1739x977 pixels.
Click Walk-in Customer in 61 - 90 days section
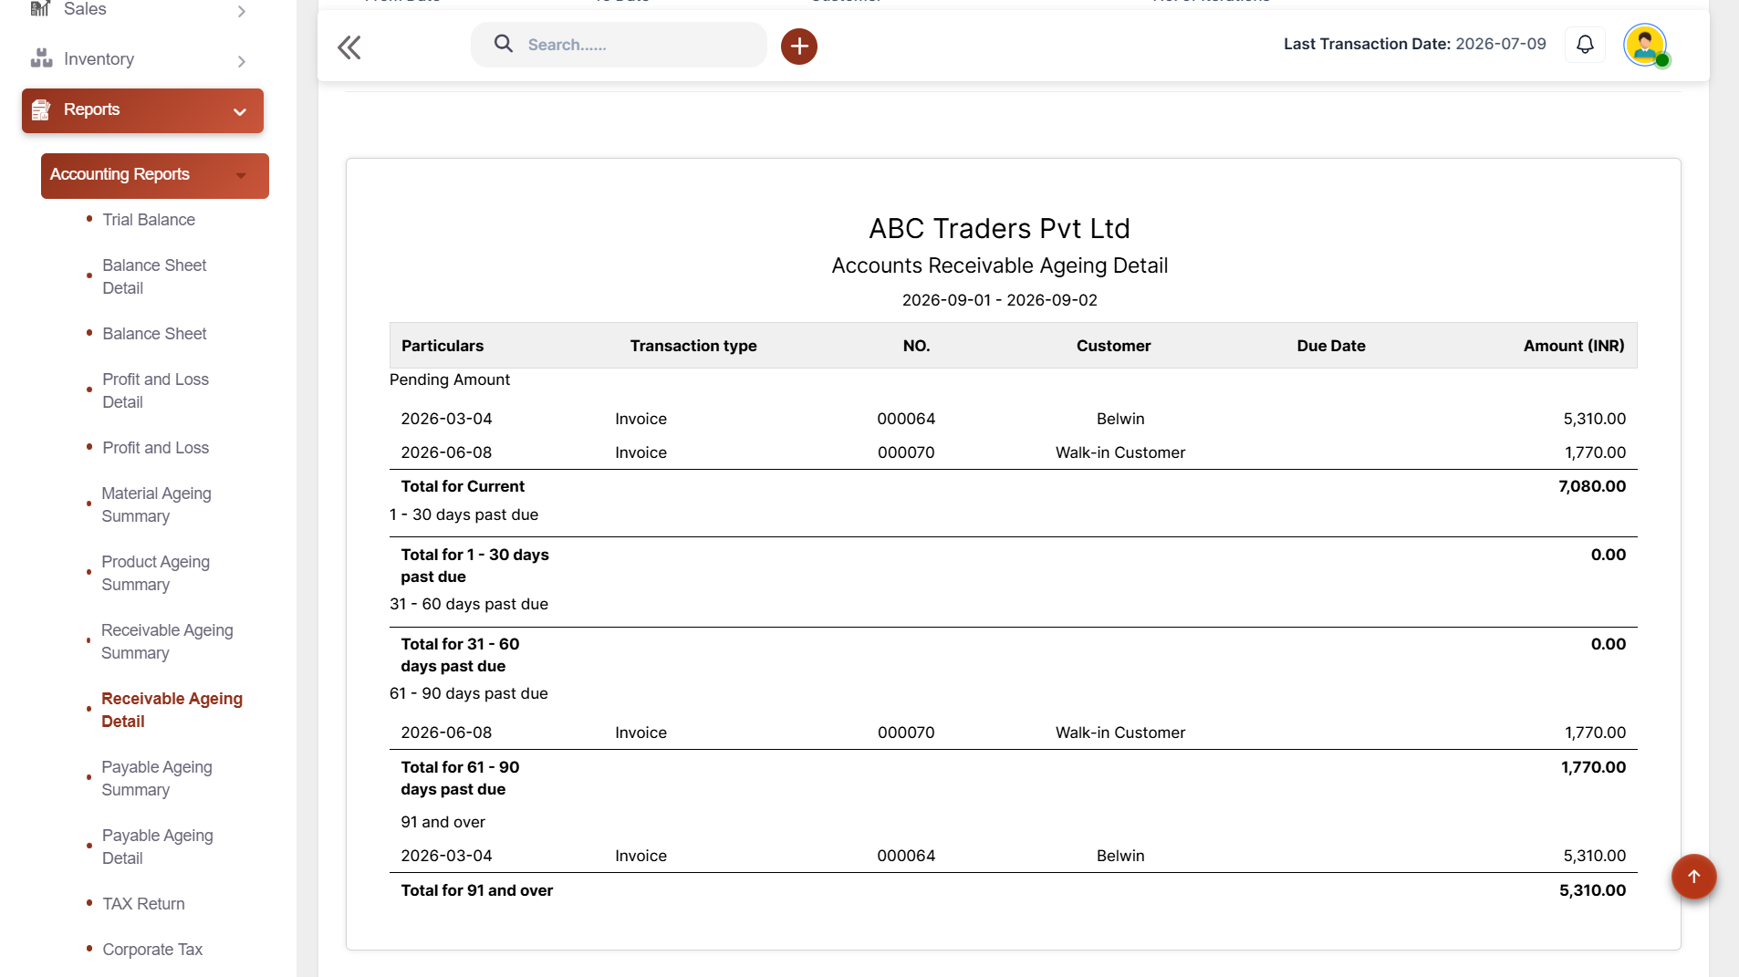pos(1120,733)
